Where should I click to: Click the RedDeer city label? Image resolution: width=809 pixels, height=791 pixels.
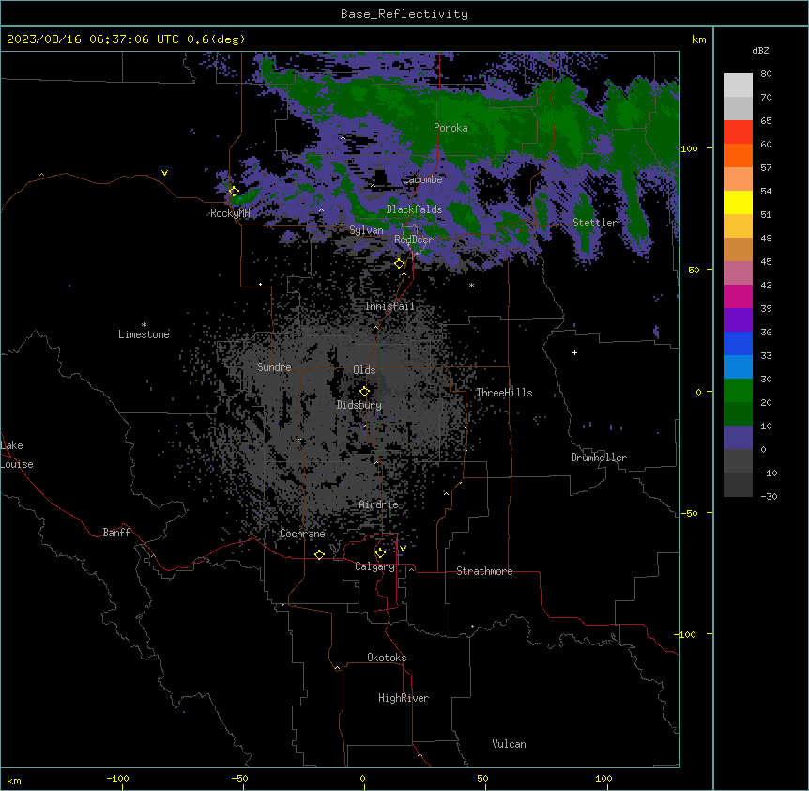[413, 240]
